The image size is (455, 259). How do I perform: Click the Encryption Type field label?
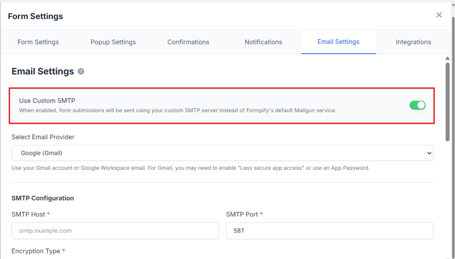pos(36,251)
